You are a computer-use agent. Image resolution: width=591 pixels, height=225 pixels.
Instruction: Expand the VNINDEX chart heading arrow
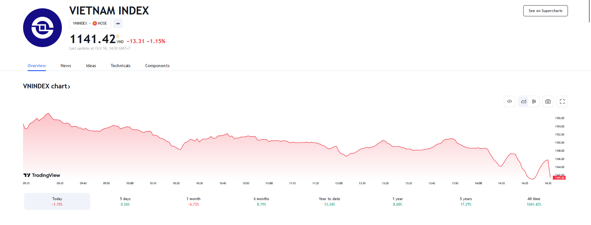coord(69,87)
